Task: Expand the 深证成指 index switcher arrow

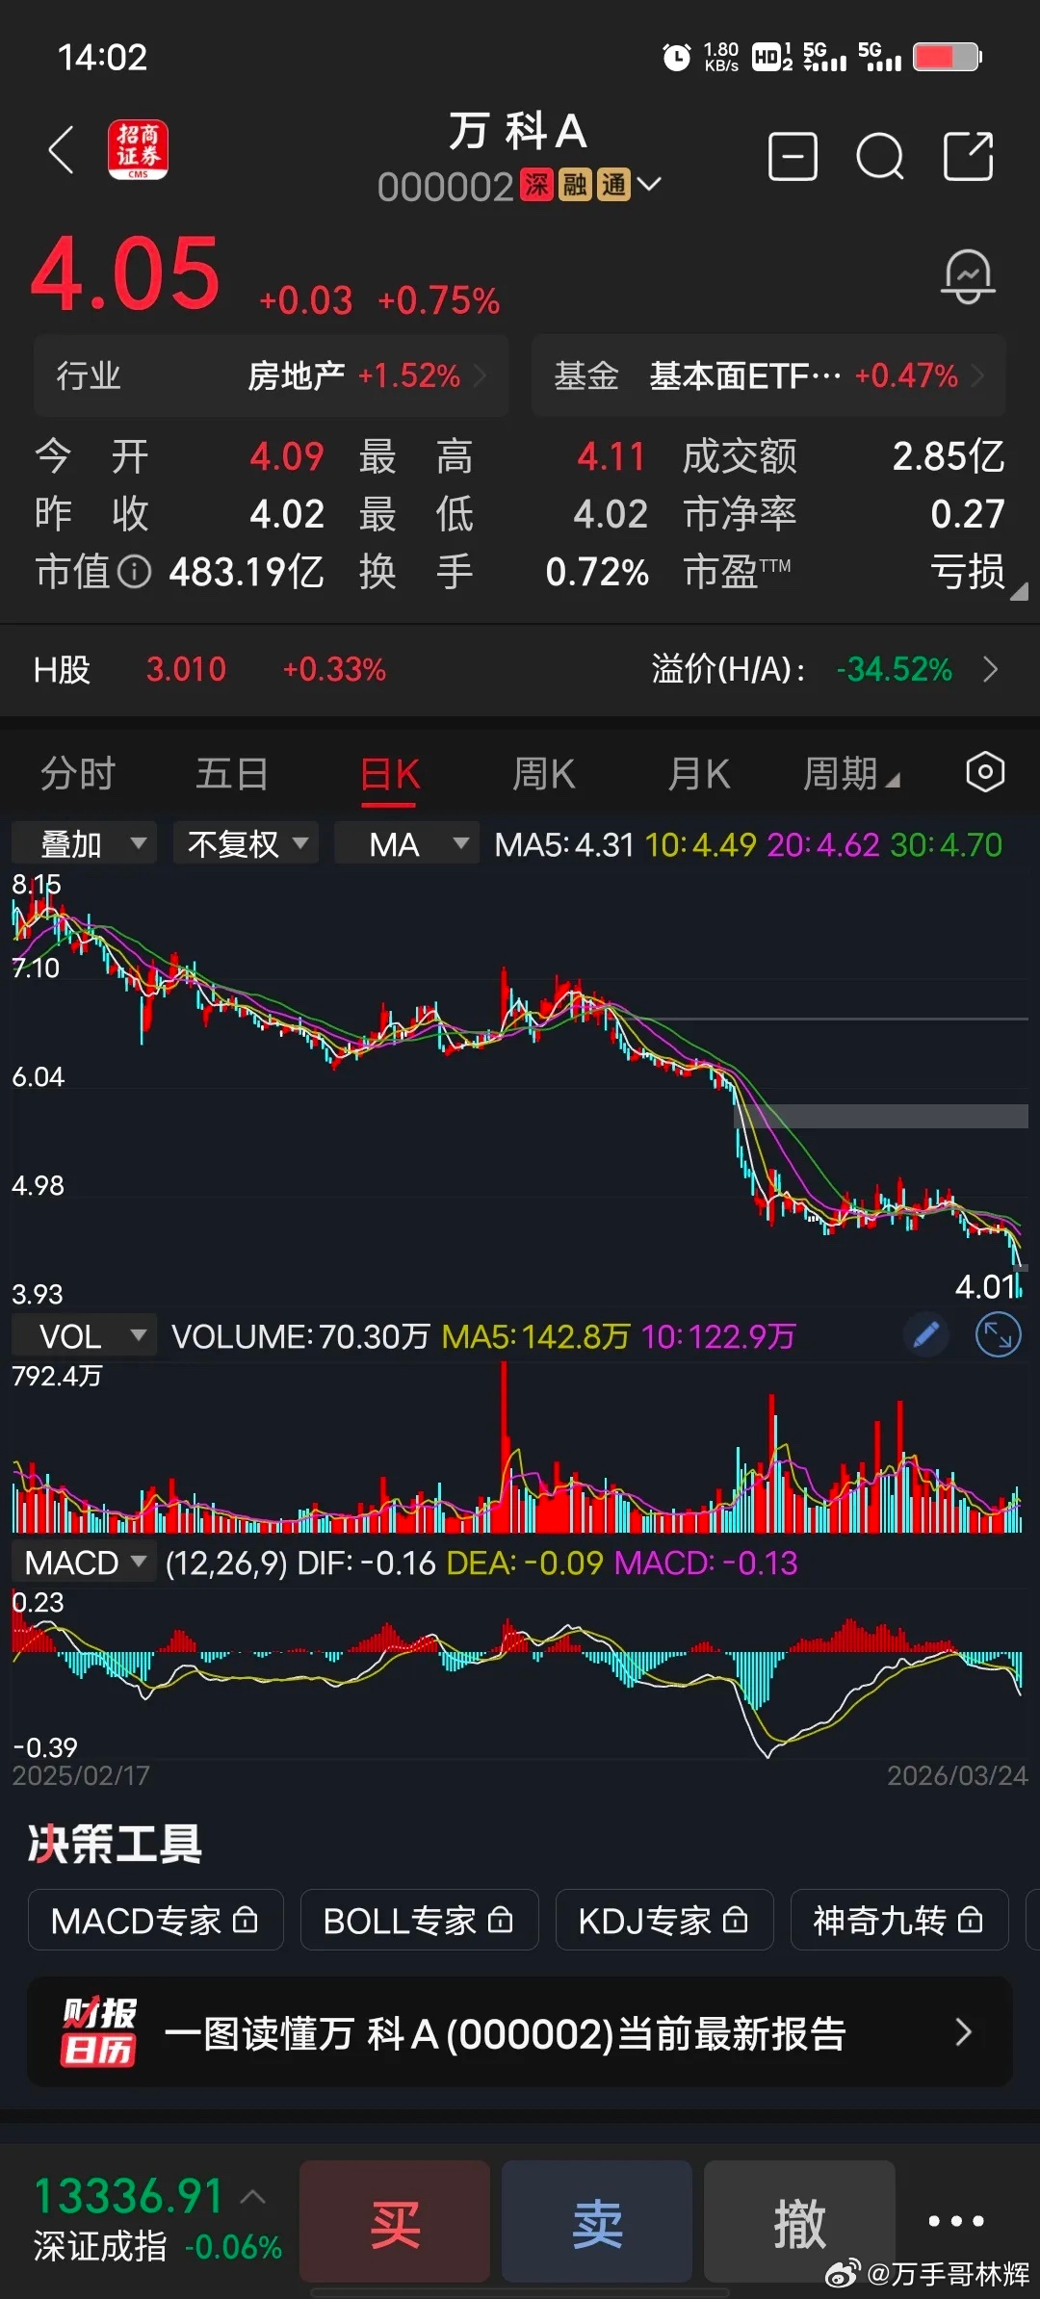Action: point(253,2197)
